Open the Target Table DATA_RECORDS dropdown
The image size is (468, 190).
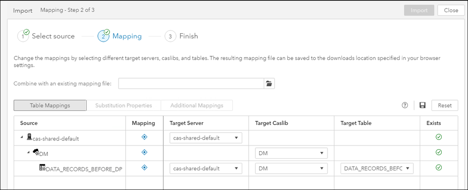tap(377, 168)
